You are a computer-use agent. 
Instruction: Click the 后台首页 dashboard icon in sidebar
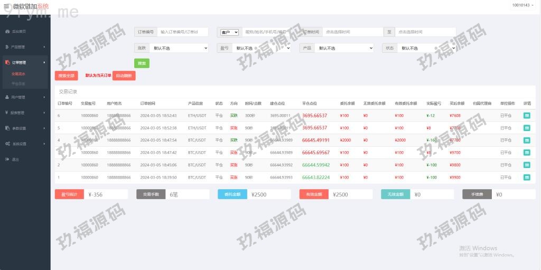tap(7, 32)
